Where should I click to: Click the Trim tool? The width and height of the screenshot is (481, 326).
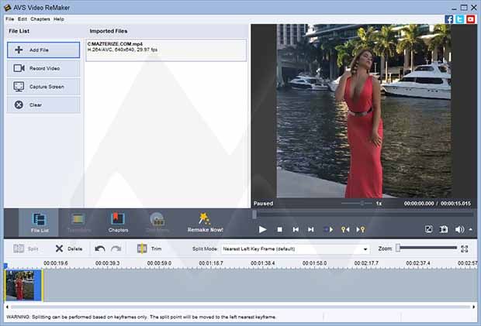point(150,249)
